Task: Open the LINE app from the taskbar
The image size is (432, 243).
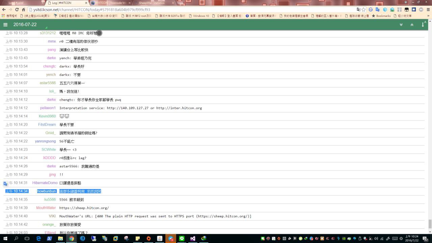Action: click(182, 239)
